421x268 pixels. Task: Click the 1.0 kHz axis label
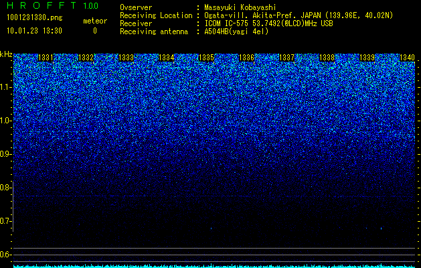5,121
